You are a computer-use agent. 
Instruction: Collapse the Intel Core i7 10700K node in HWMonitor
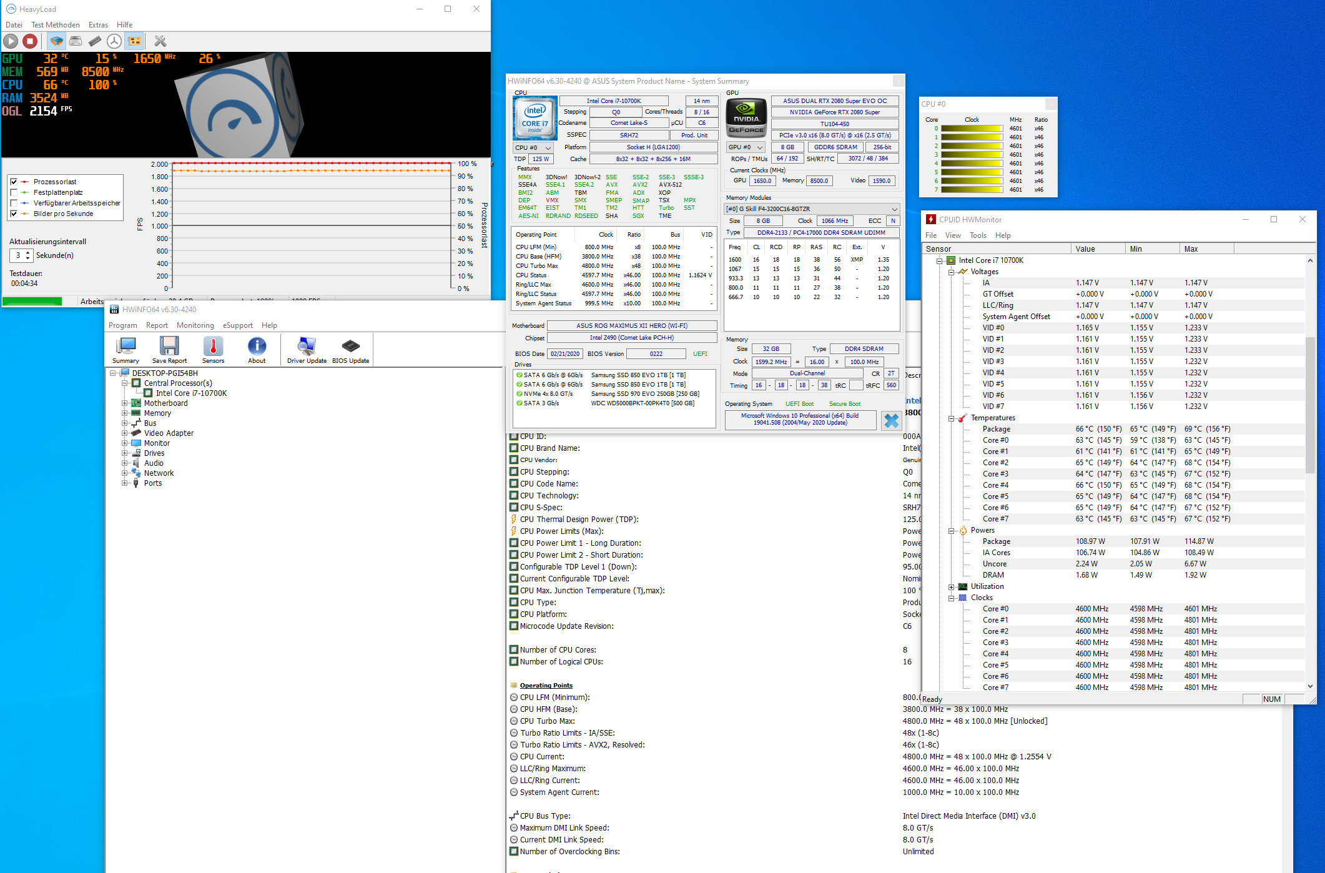tap(939, 261)
